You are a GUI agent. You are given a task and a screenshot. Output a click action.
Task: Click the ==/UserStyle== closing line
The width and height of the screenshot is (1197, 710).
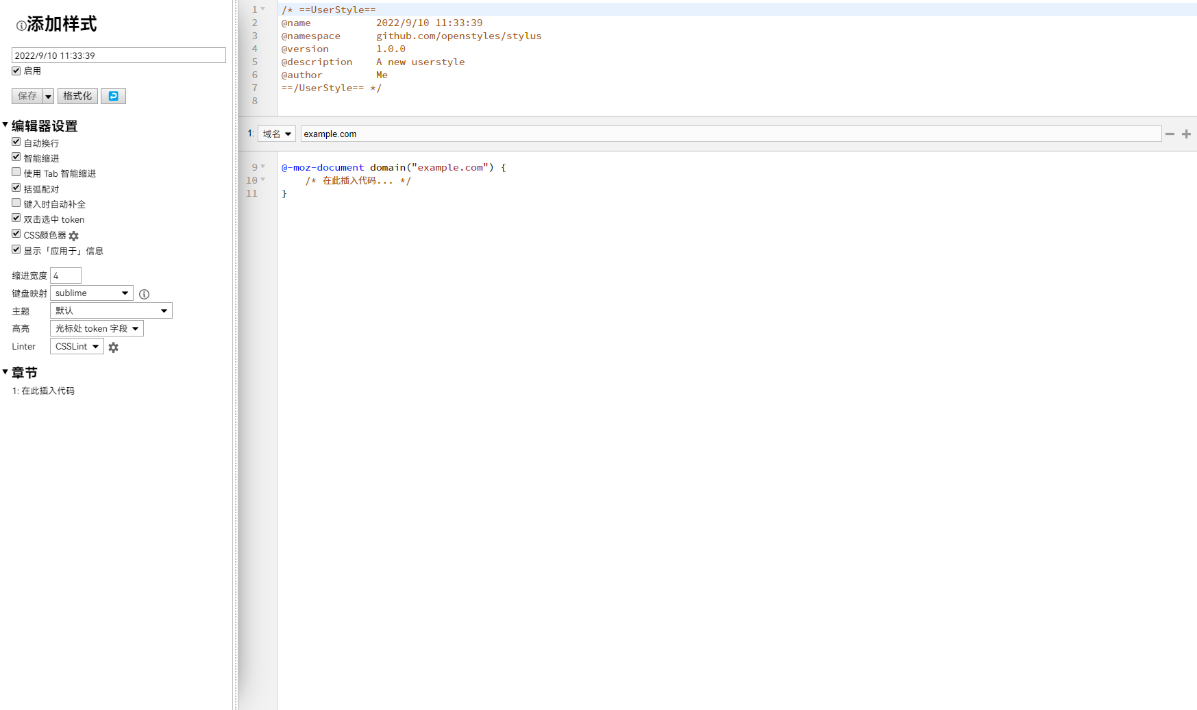click(x=332, y=88)
